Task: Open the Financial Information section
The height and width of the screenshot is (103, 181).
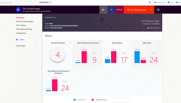Action: (25, 22)
